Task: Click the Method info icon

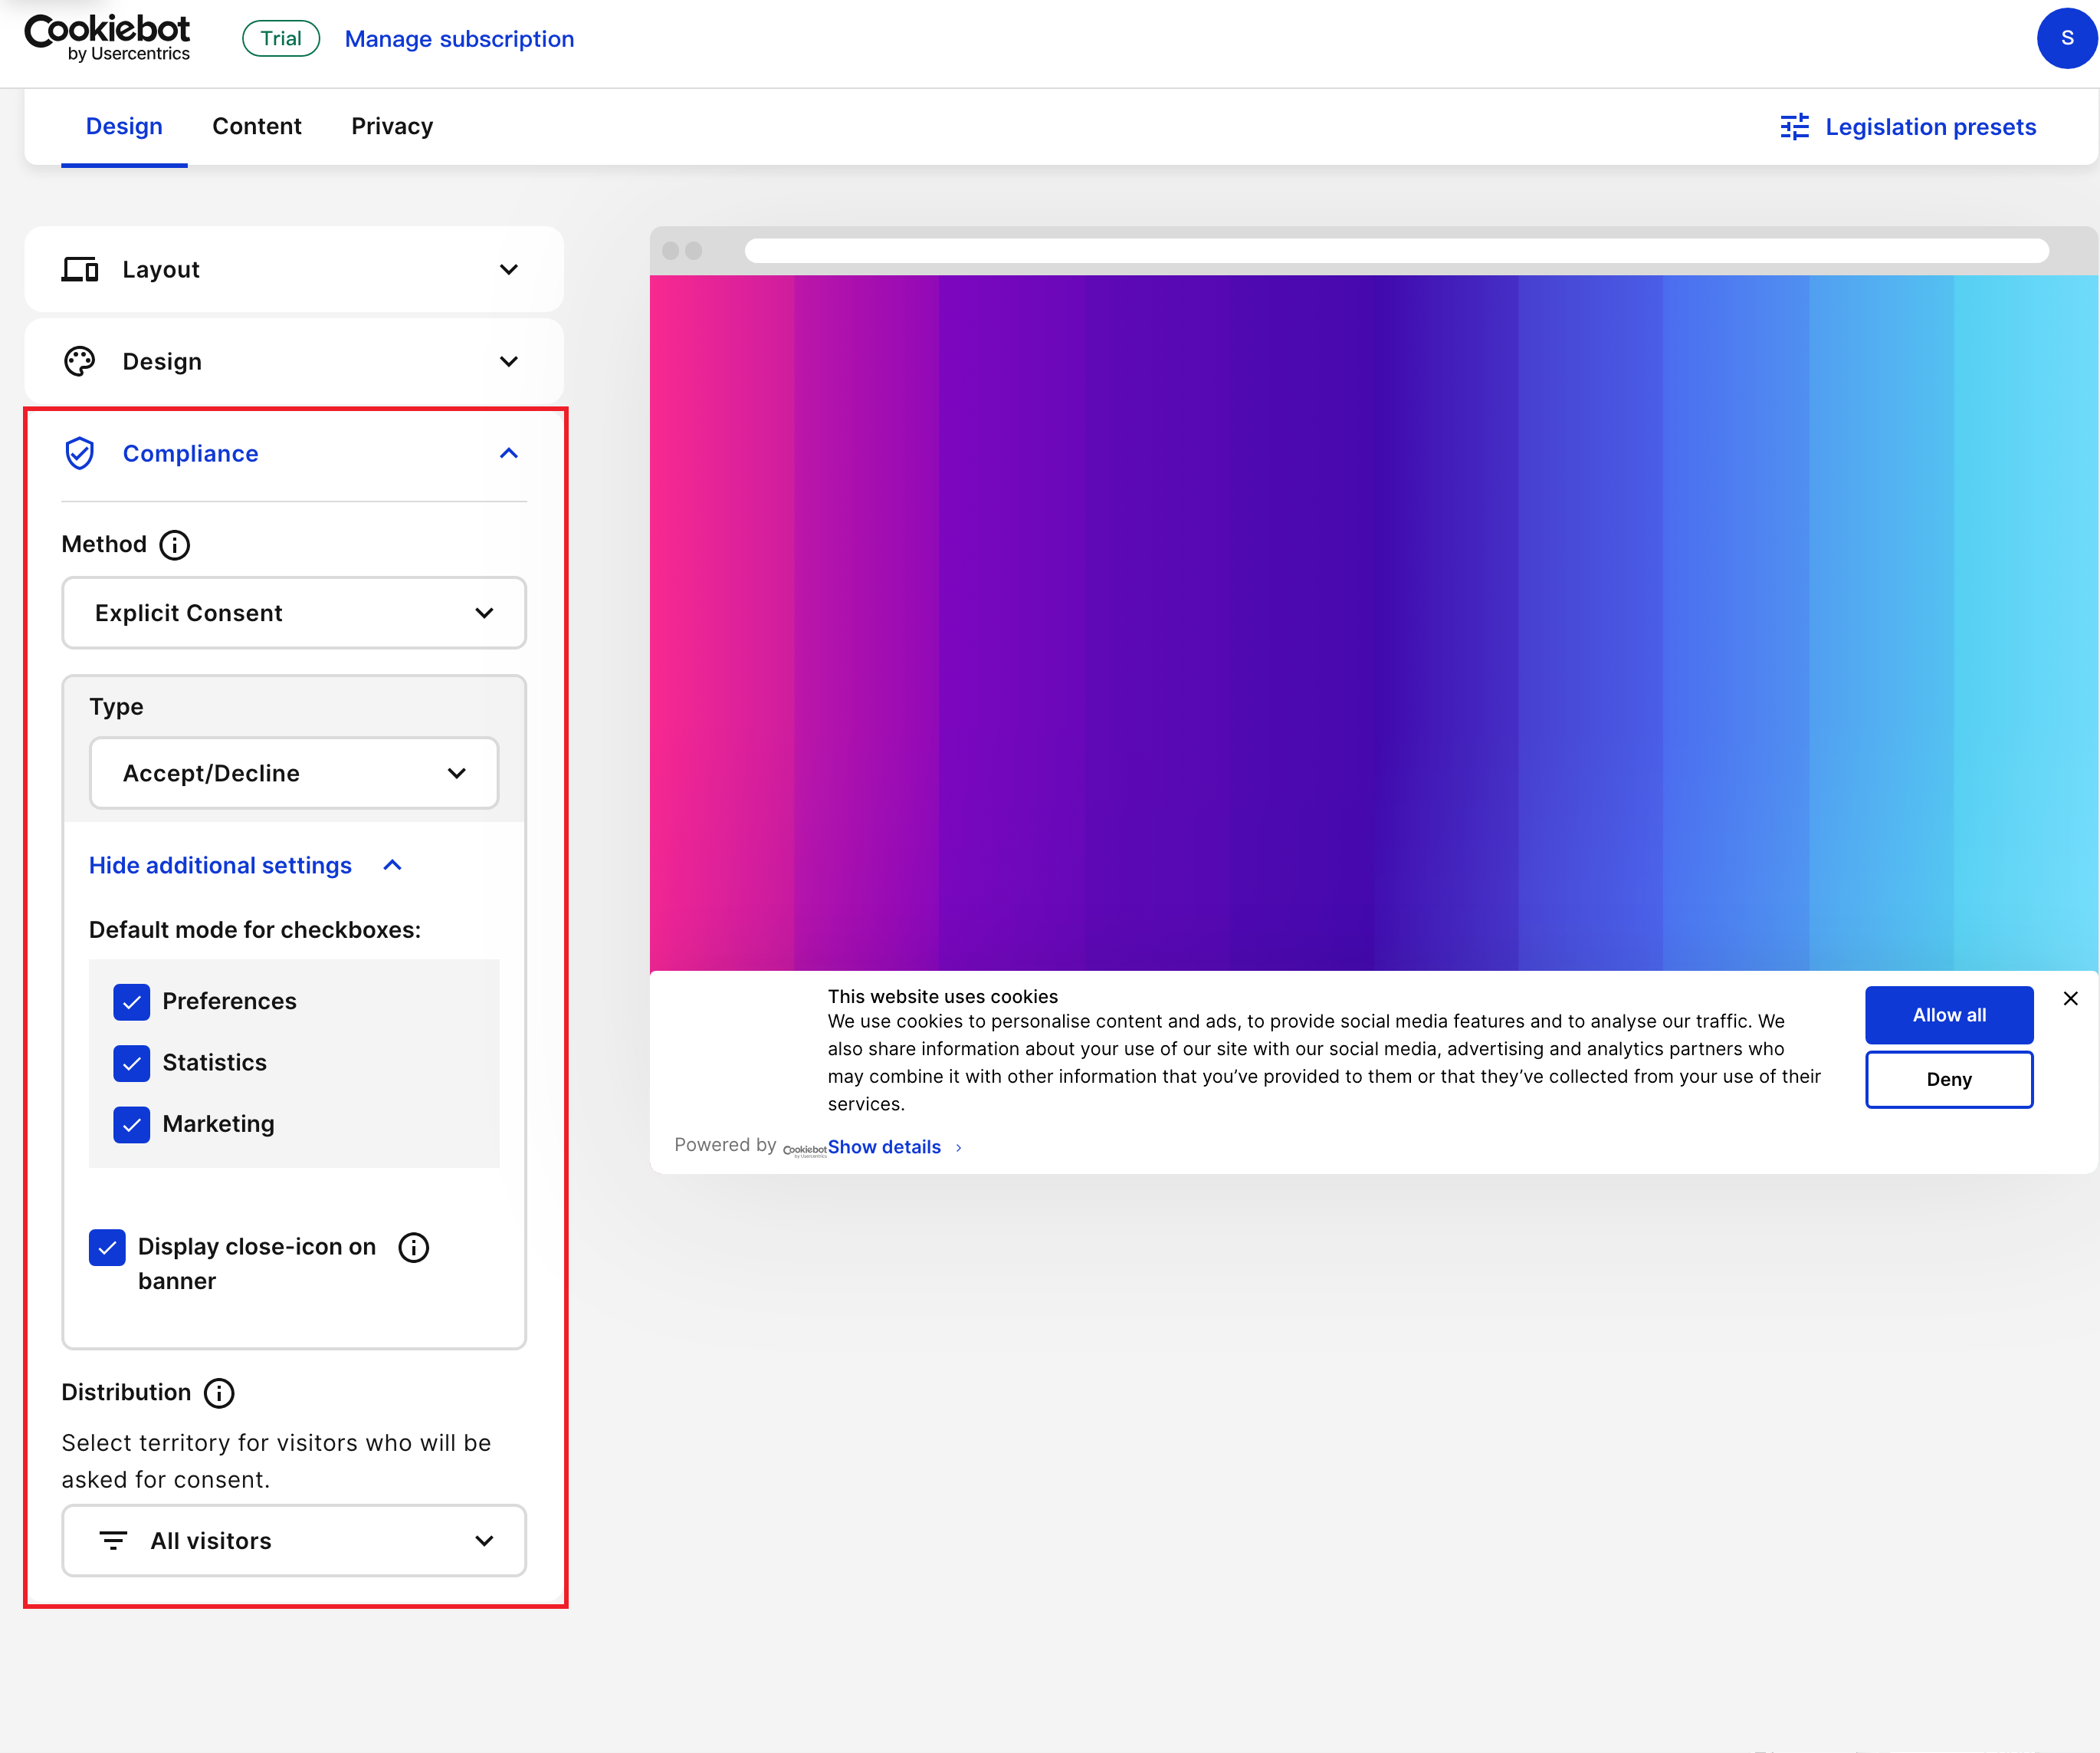Action: click(175, 545)
